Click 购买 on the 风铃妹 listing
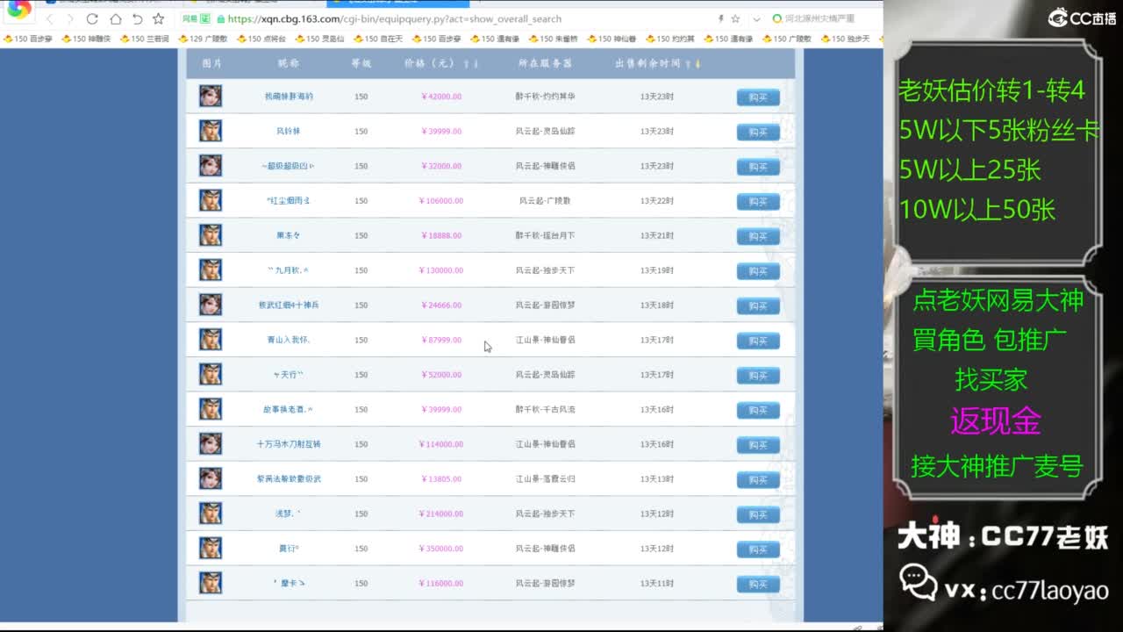 pyautogui.click(x=757, y=131)
